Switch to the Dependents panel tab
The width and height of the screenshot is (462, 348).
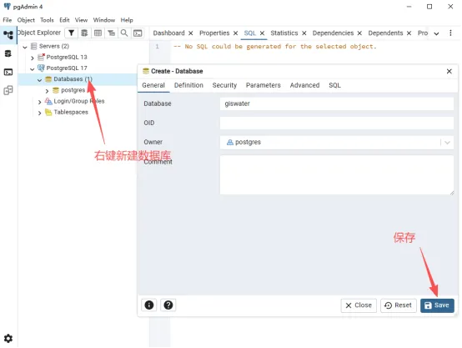point(385,33)
